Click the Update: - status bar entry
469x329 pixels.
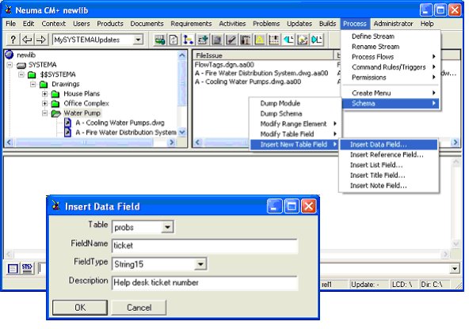pyautogui.click(x=368, y=285)
